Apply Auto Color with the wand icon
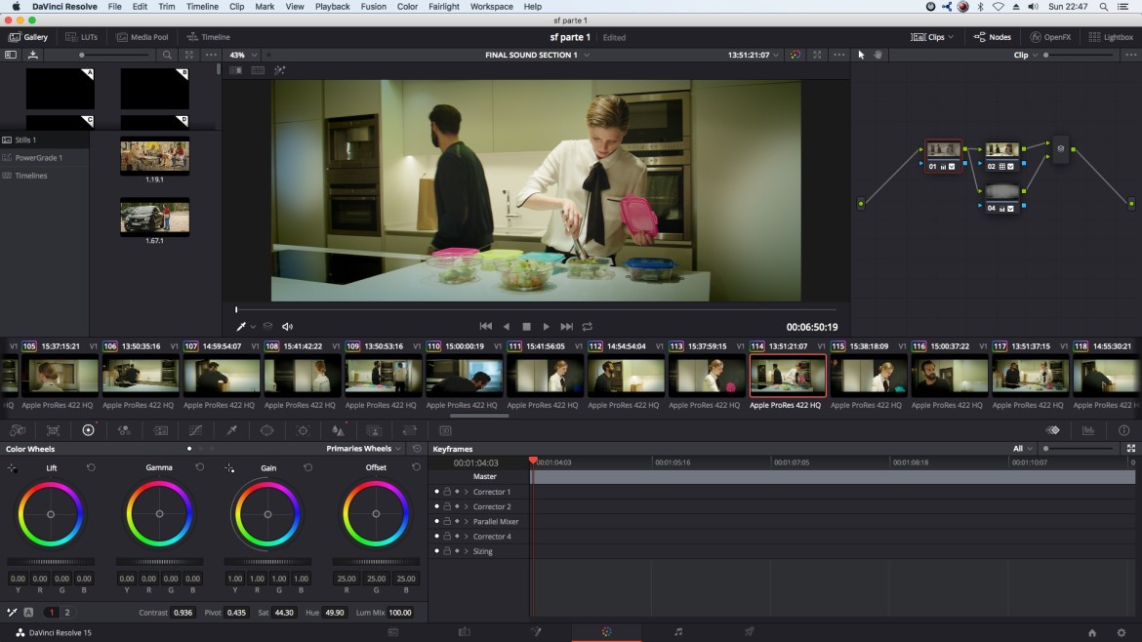The width and height of the screenshot is (1142, 642). pos(12,612)
